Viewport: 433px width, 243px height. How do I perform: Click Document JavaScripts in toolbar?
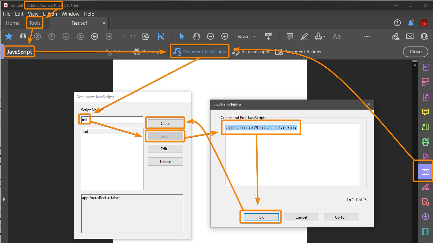tap(200, 52)
